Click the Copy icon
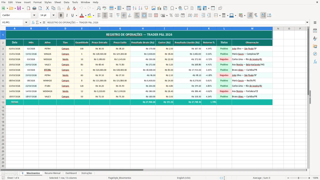This screenshot has height=180, width=320. [x=53, y=8]
